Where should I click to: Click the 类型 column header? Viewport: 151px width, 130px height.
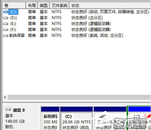tap(44, 6)
